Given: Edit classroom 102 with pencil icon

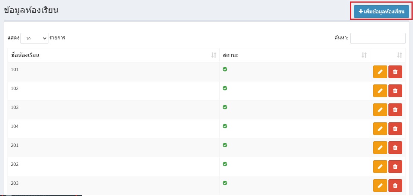Looking at the screenshot, I should [380, 91].
